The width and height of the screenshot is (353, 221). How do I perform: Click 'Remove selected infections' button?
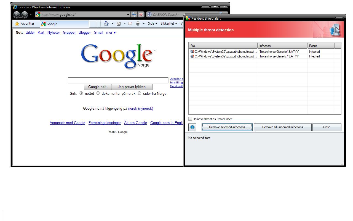(227, 127)
